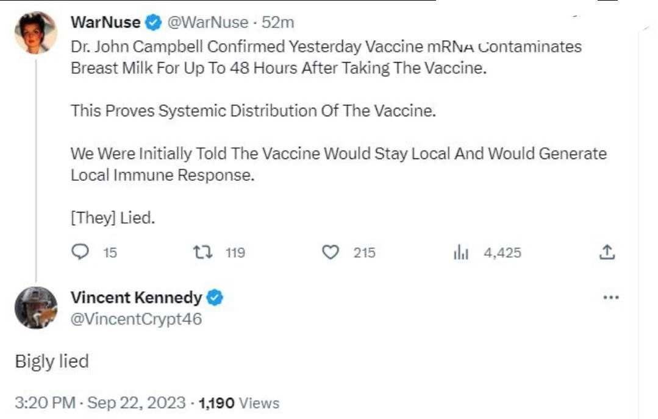This screenshot has width=658, height=419.
Task: Open Vincent Kennedy's profile picture
Action: click(36, 308)
